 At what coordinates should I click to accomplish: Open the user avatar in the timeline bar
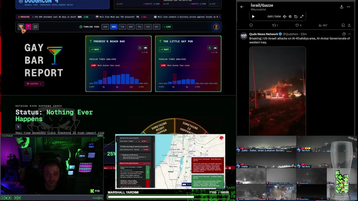(216, 27)
